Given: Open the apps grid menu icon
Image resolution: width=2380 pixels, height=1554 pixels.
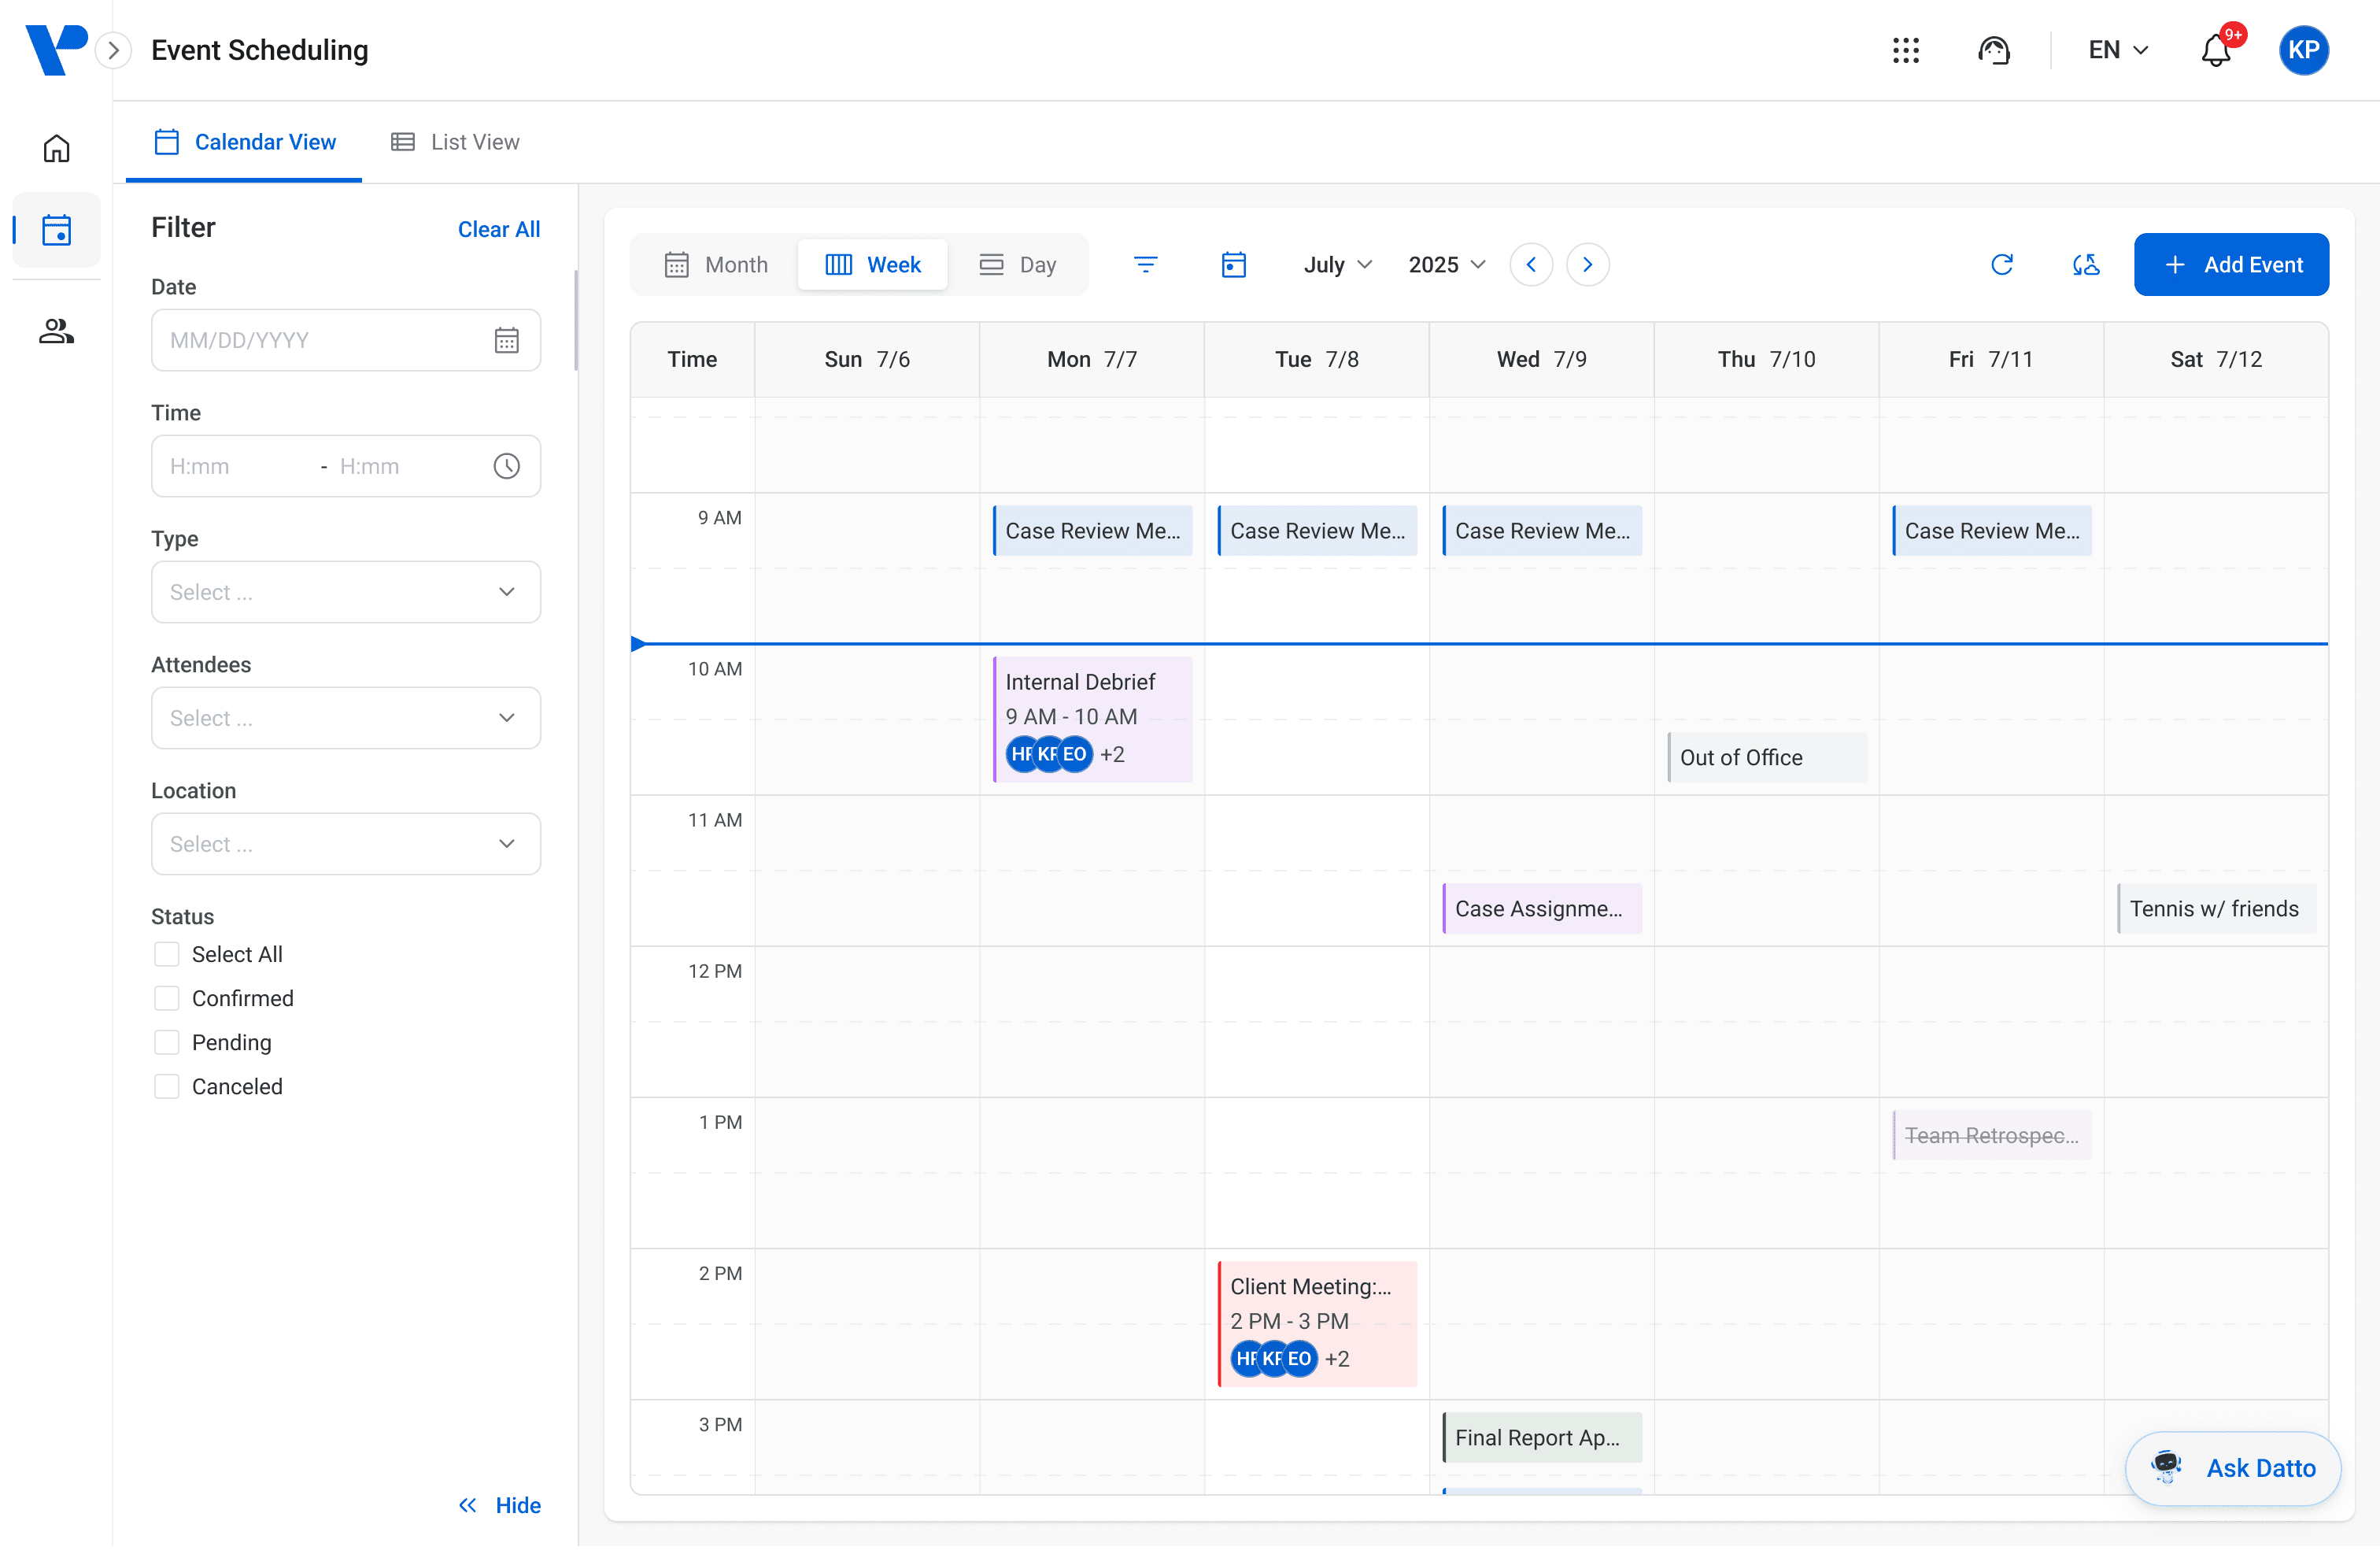Looking at the screenshot, I should click(1905, 50).
